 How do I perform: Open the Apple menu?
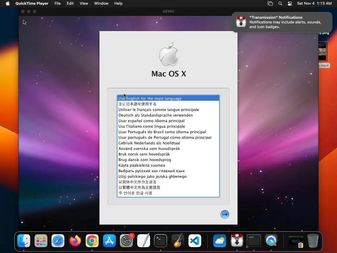coord(8,4)
